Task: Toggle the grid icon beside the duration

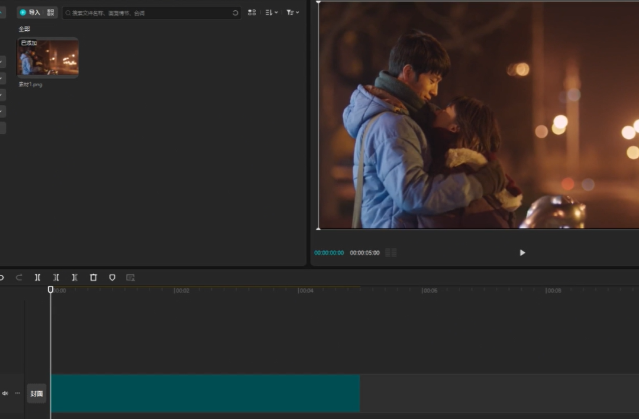Action: pyautogui.click(x=391, y=253)
